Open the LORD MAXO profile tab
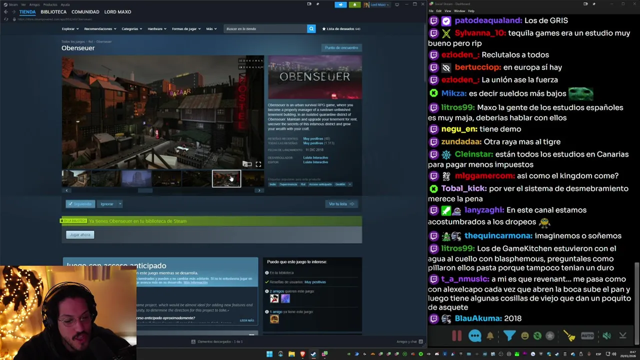 pos(117,12)
